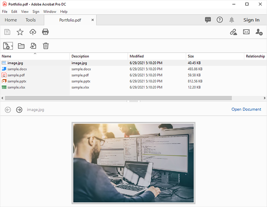Select the sample.xlsx file name
Viewport: 267px width, 207px height.
coord(17,88)
